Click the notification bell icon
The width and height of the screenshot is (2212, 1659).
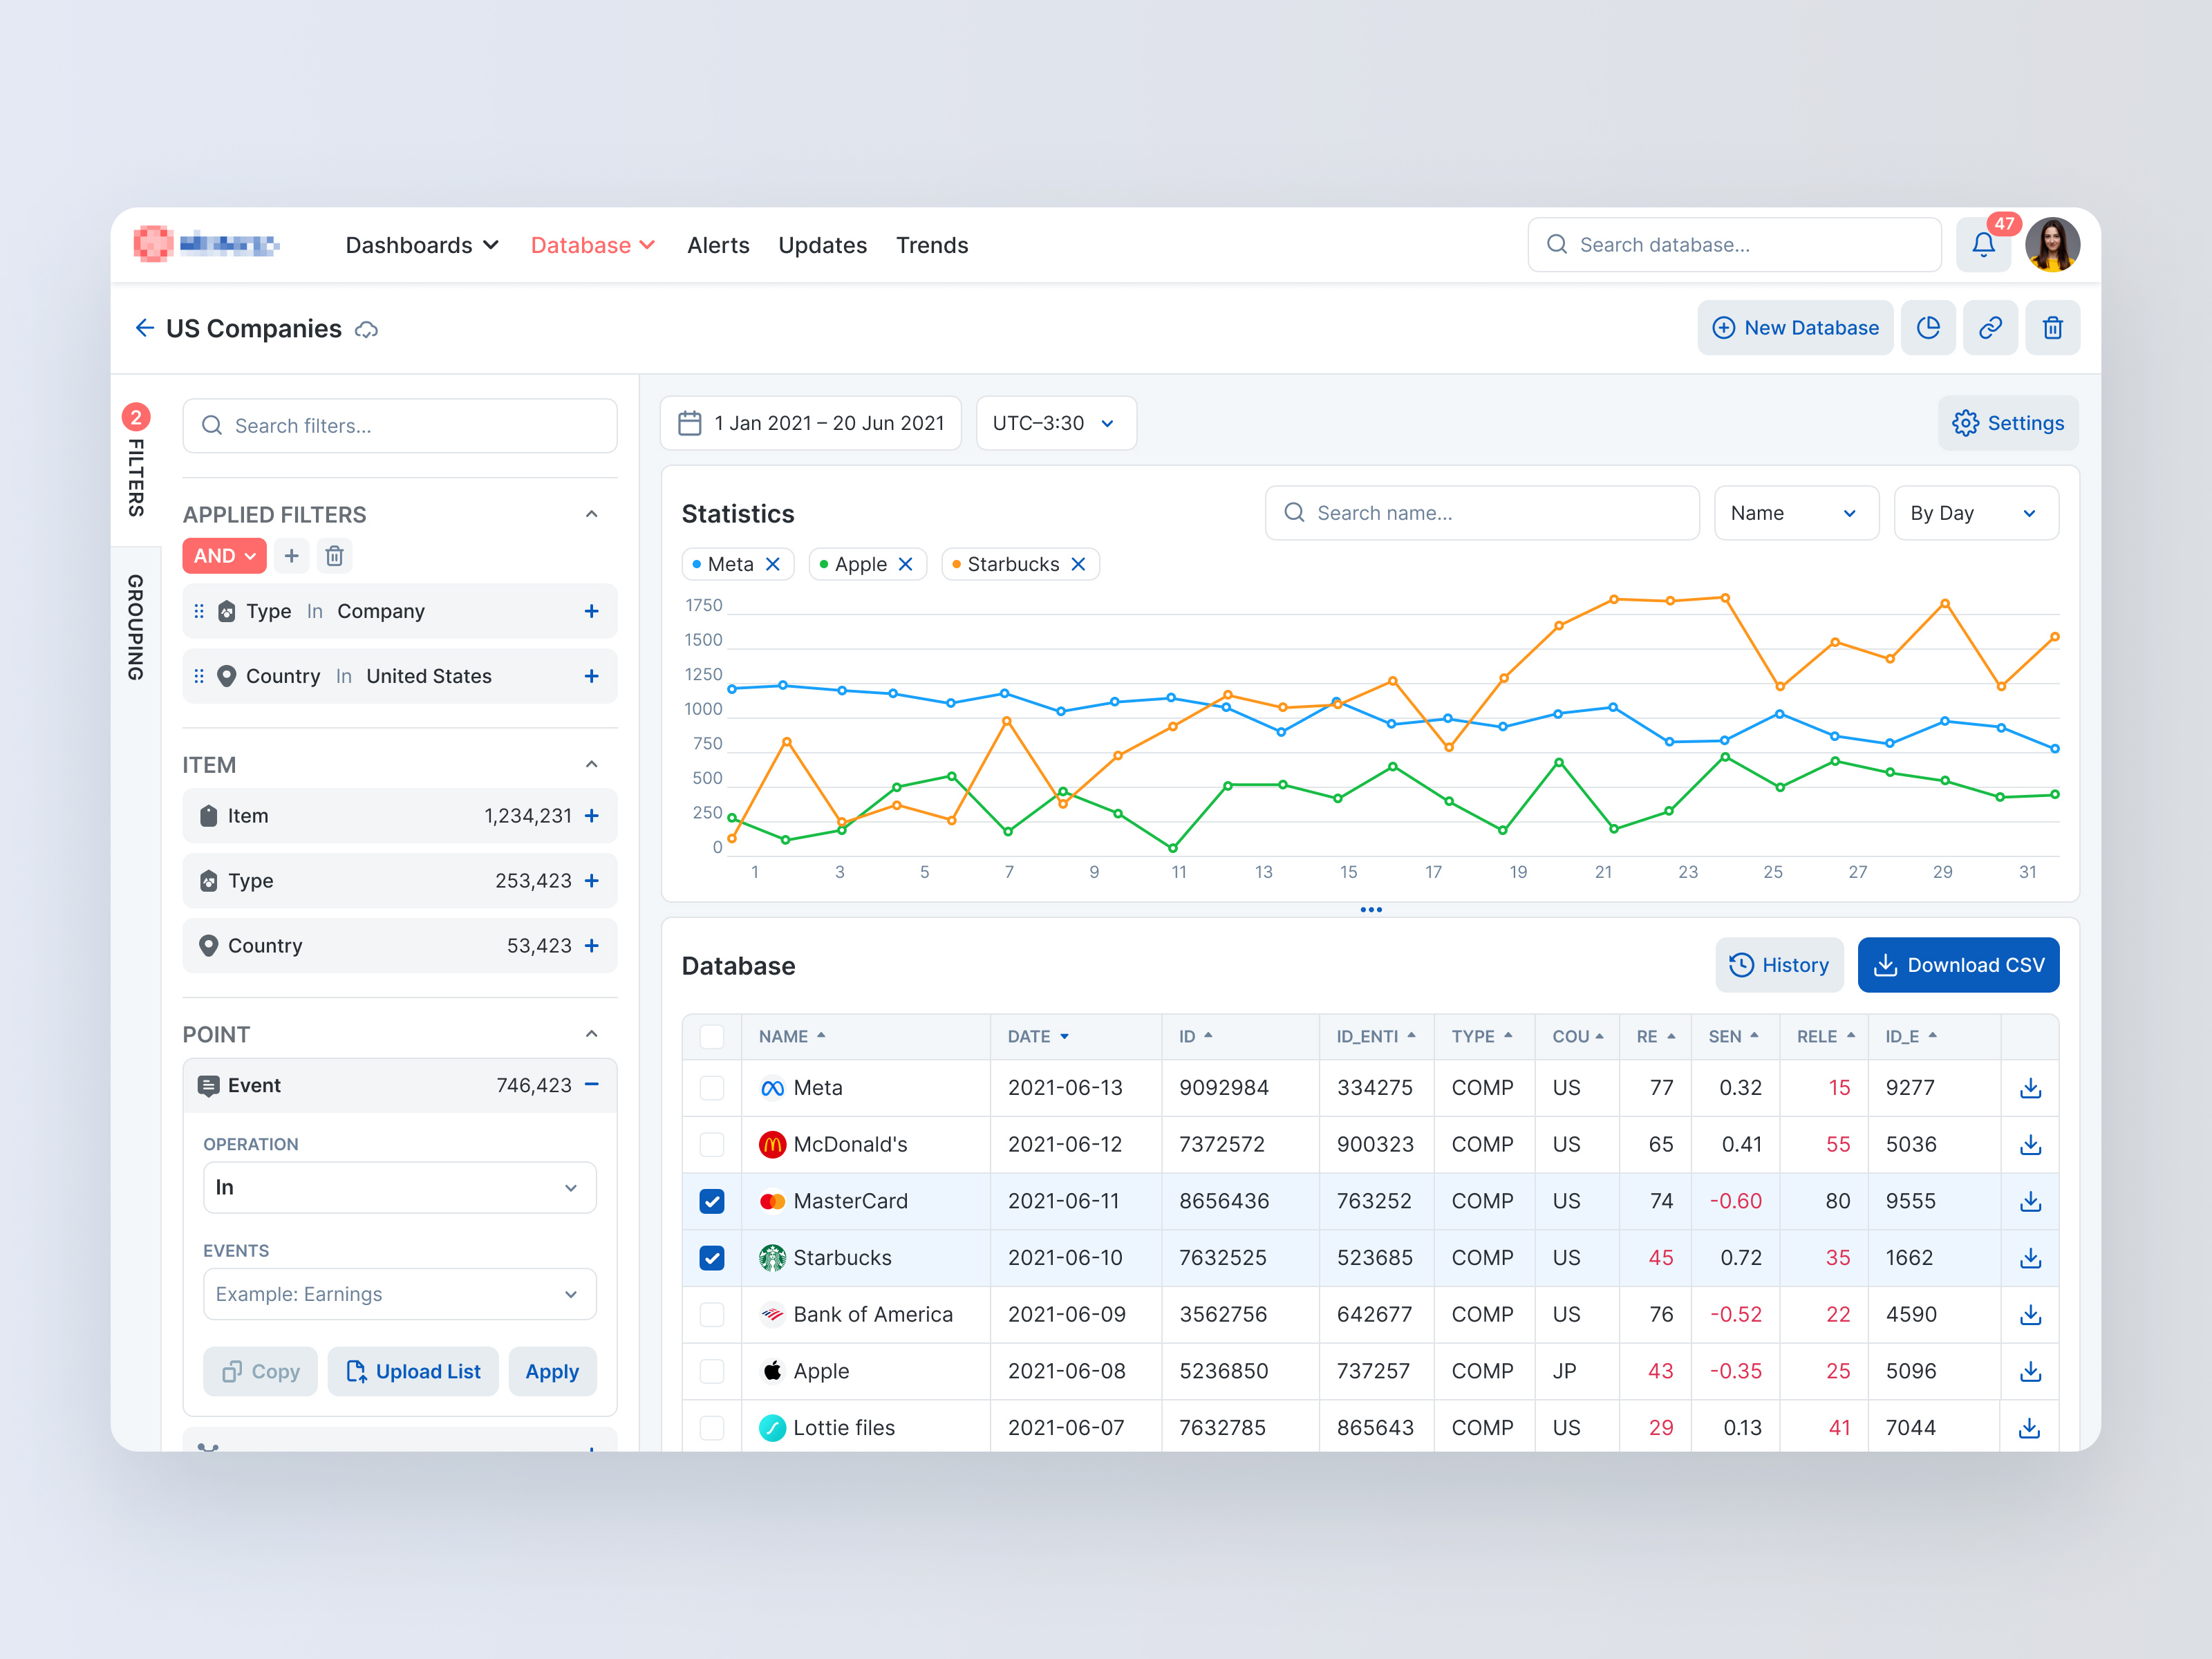pos(1984,245)
